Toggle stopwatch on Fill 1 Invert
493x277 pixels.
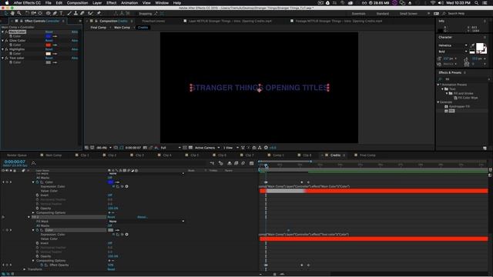coord(38,195)
